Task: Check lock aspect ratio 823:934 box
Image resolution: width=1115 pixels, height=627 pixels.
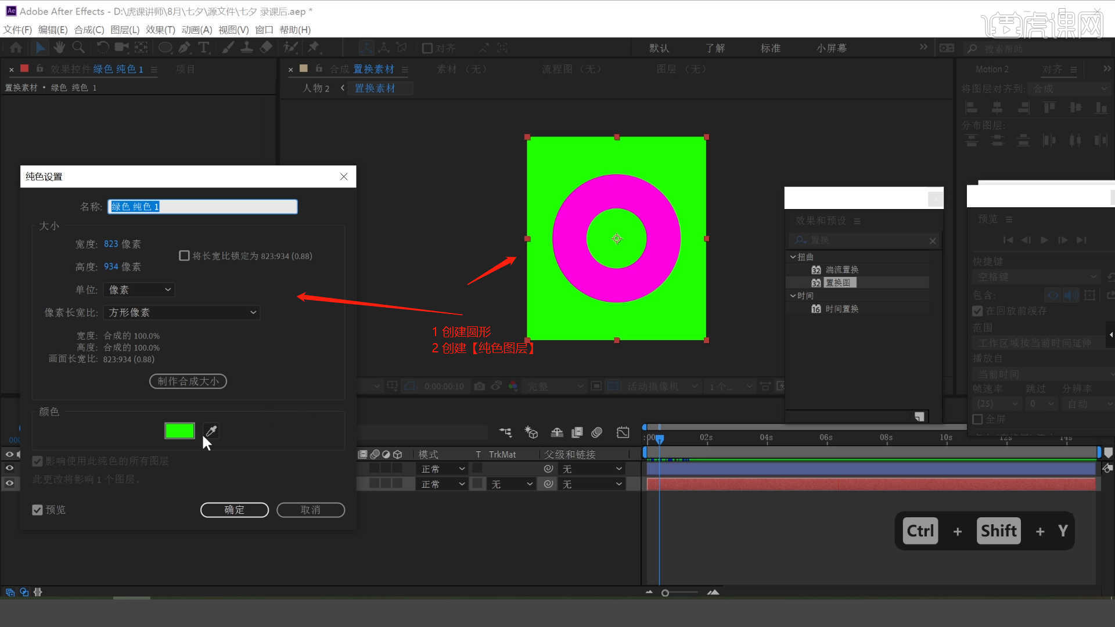Action: [184, 255]
